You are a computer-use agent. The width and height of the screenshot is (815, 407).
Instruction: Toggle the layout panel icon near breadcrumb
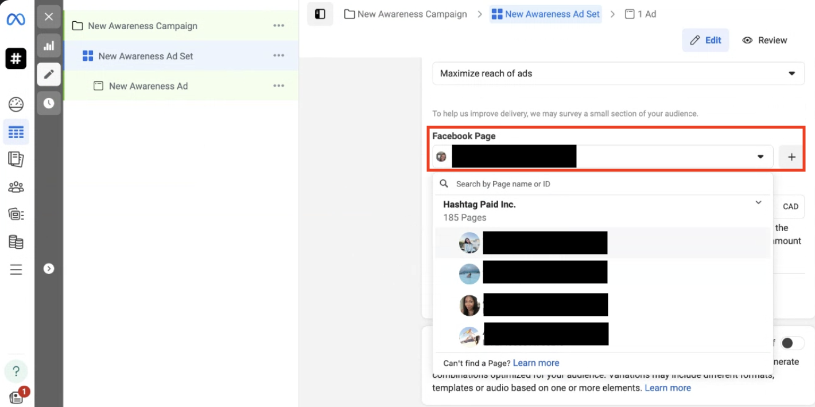[320, 14]
